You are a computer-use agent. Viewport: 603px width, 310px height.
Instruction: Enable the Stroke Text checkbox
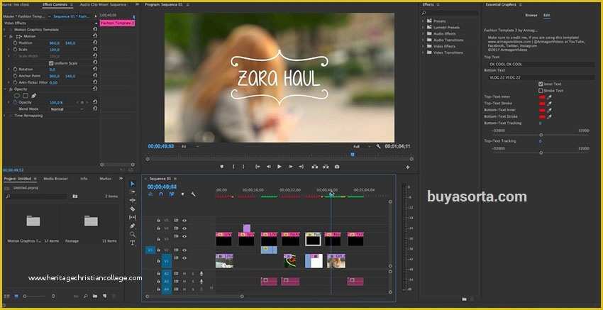click(541, 90)
